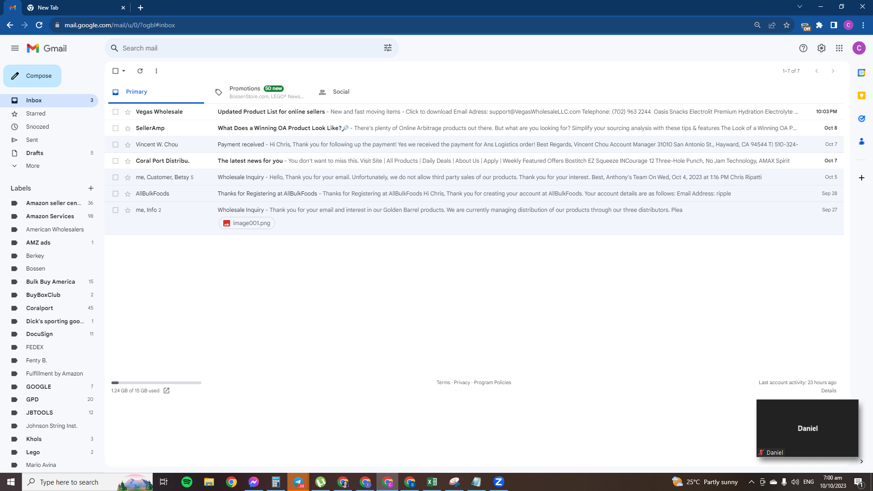
Task: Show hidden system tray icons
Action: 752,482
